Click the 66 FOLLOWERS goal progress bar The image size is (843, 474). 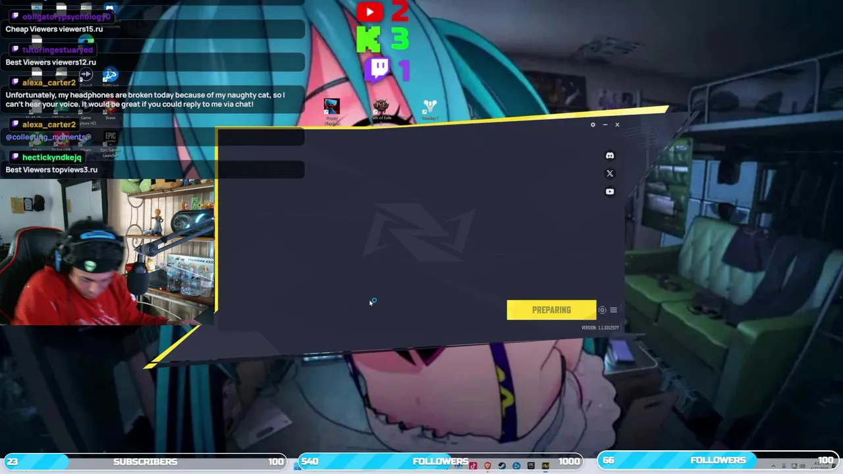(718, 461)
